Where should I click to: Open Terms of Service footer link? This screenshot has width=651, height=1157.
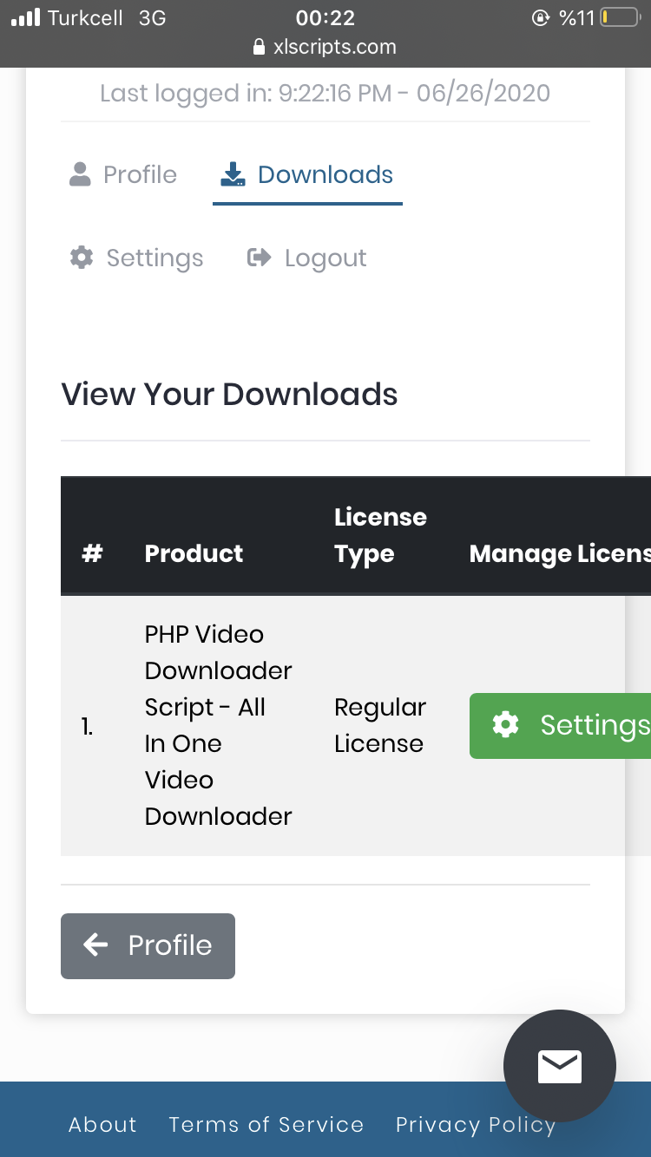(266, 1125)
